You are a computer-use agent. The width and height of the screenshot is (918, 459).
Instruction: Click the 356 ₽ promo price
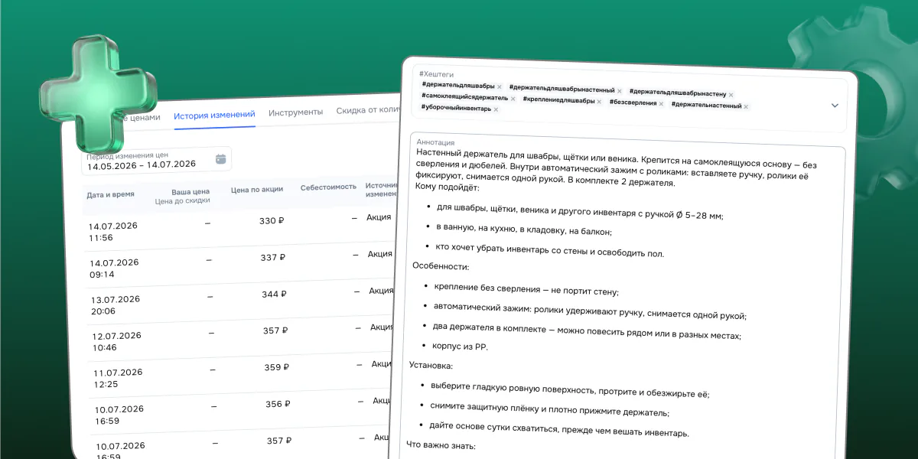click(x=278, y=404)
